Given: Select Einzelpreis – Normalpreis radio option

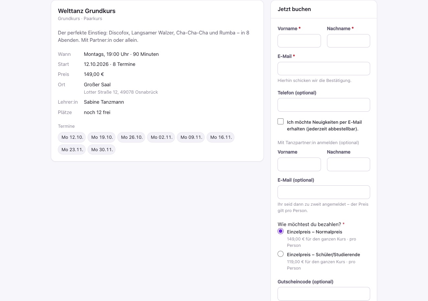Looking at the screenshot, I should (281, 231).
